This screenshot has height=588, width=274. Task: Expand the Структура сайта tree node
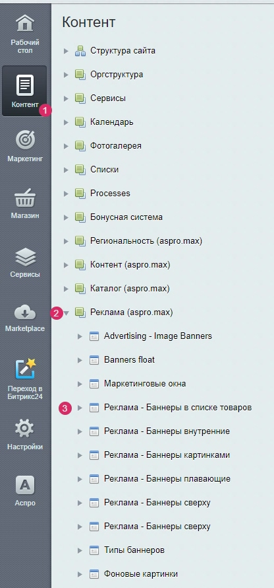point(66,51)
